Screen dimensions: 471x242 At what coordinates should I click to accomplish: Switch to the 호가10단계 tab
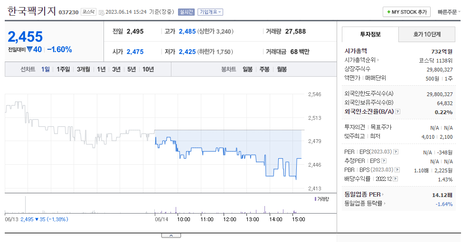[x=427, y=34]
